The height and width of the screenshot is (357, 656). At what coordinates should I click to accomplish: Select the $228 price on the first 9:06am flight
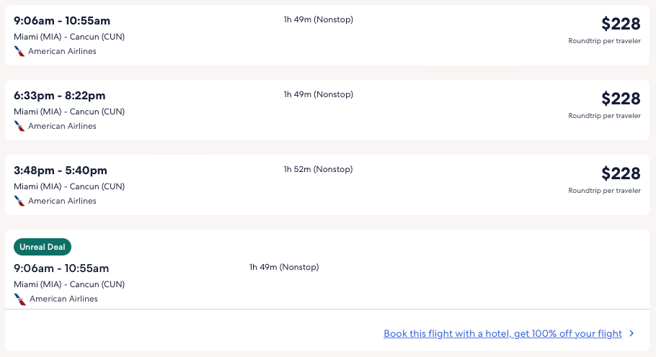(621, 24)
